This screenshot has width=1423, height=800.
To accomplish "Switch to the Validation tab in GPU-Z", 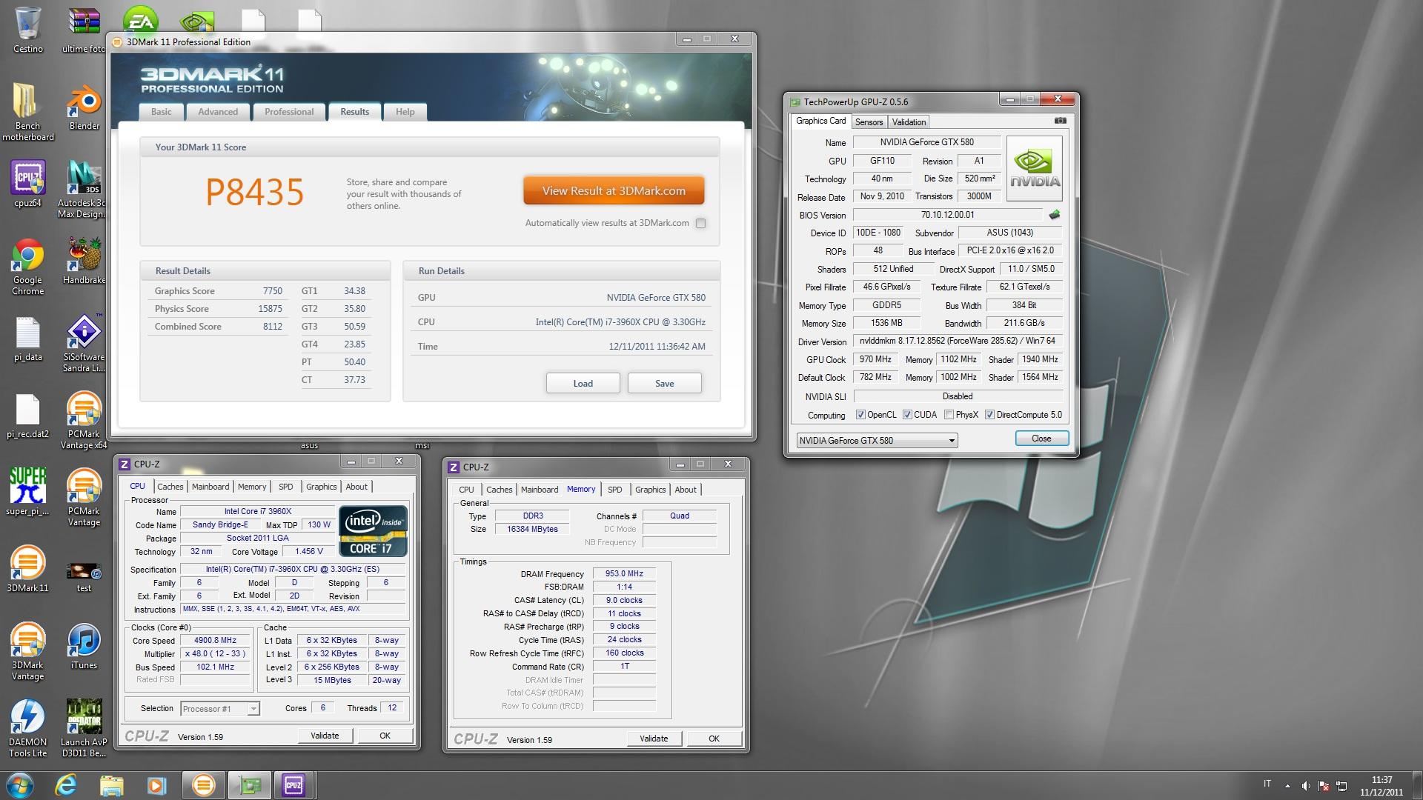I will click(x=909, y=122).
